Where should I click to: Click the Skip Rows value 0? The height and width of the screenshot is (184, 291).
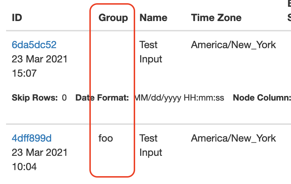[x=64, y=98]
